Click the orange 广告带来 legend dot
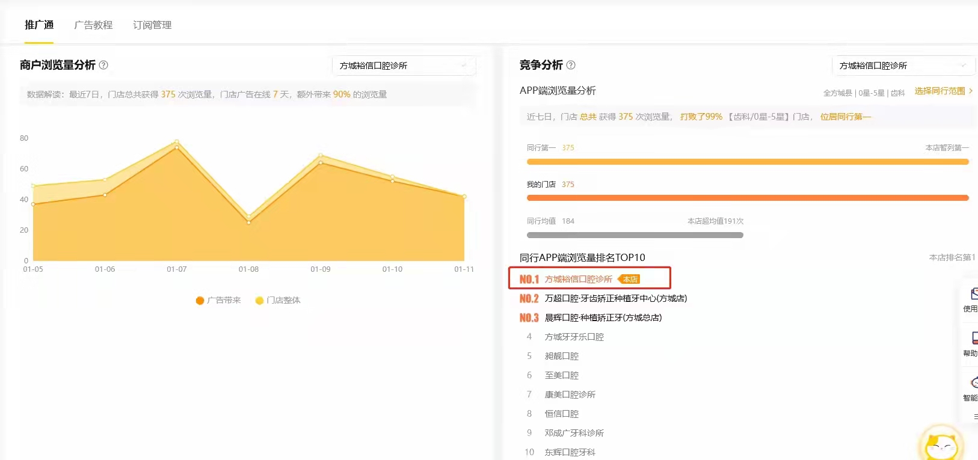 pyautogui.click(x=200, y=301)
